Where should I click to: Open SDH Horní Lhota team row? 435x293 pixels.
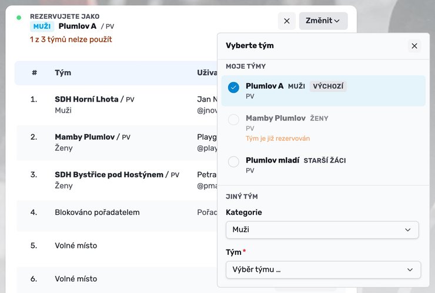[116, 105]
